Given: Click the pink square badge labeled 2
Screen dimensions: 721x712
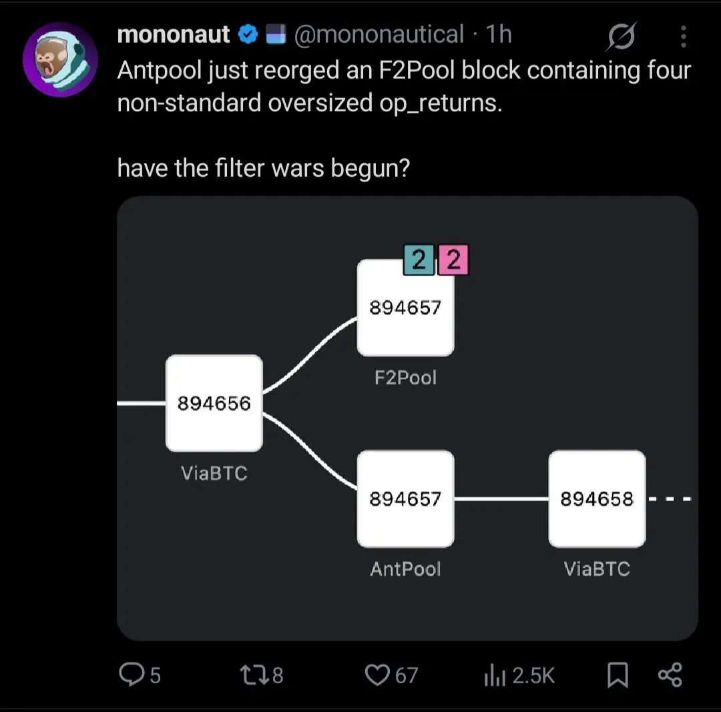Looking at the screenshot, I should pyautogui.click(x=453, y=260).
